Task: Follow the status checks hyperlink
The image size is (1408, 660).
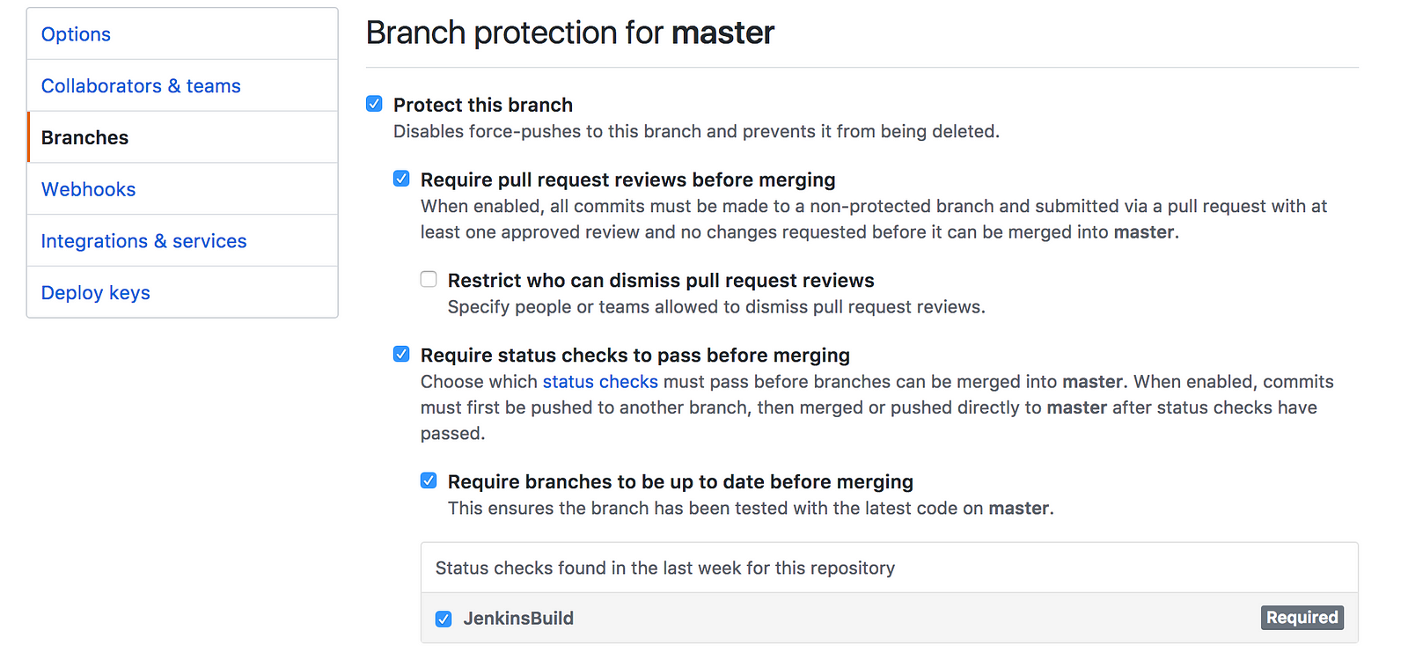Action: click(x=600, y=381)
